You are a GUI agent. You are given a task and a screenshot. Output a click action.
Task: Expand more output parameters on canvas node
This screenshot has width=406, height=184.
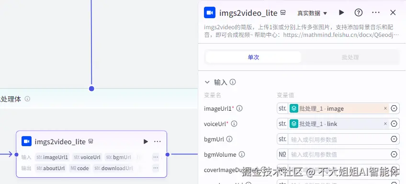click(156, 168)
